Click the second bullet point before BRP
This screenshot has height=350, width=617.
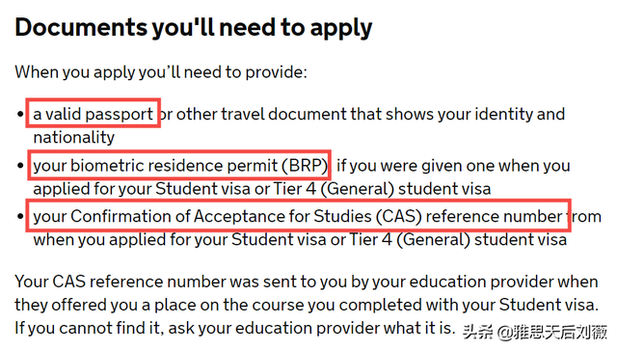(20, 166)
